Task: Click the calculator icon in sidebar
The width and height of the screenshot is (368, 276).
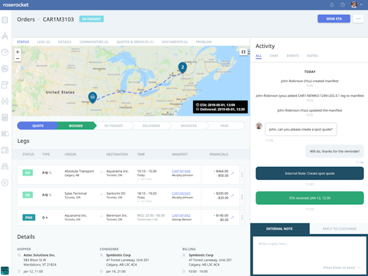Action: (x=5, y=118)
